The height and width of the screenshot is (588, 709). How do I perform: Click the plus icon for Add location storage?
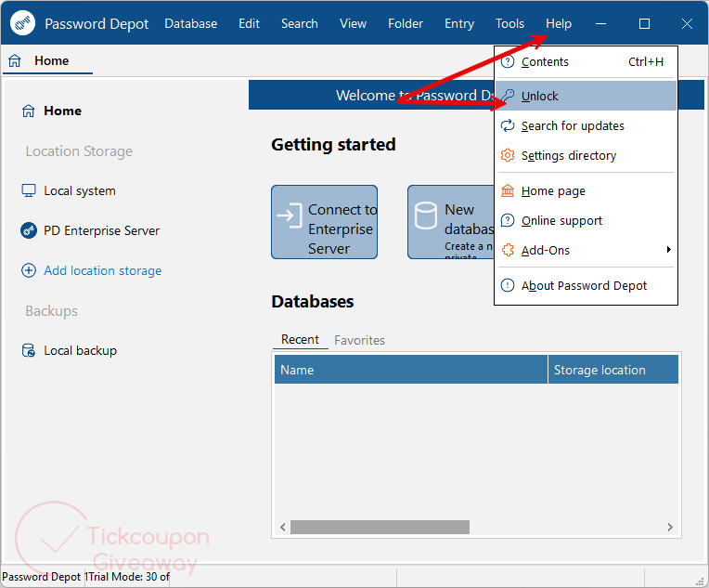29,270
